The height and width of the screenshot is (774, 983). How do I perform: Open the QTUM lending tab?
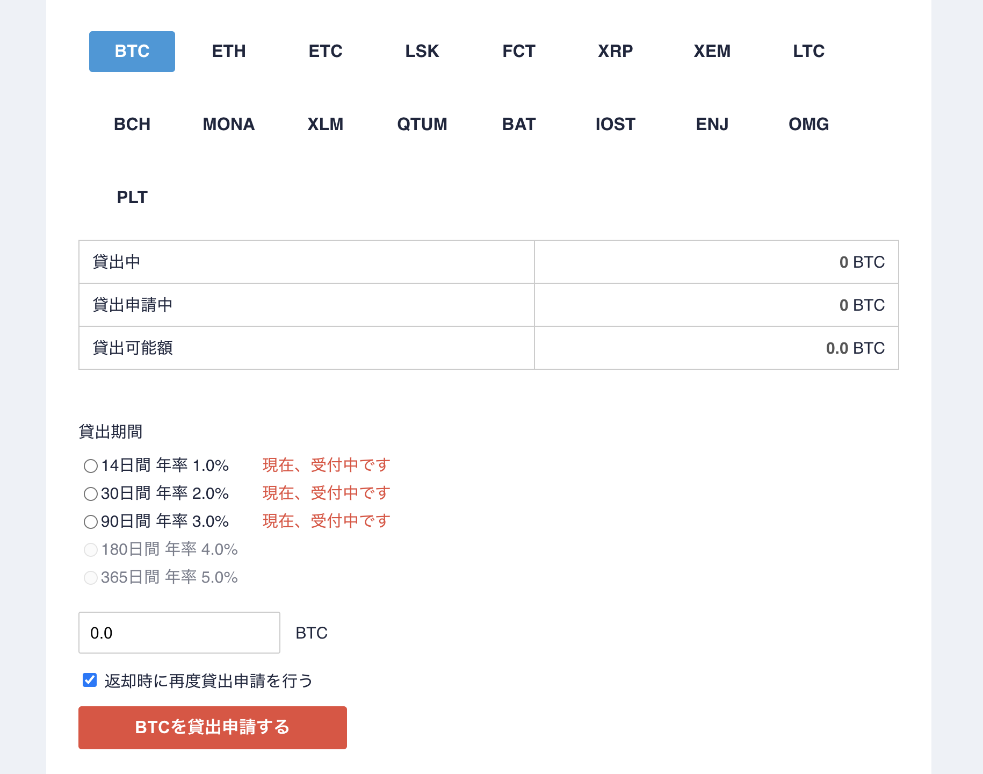click(x=422, y=124)
